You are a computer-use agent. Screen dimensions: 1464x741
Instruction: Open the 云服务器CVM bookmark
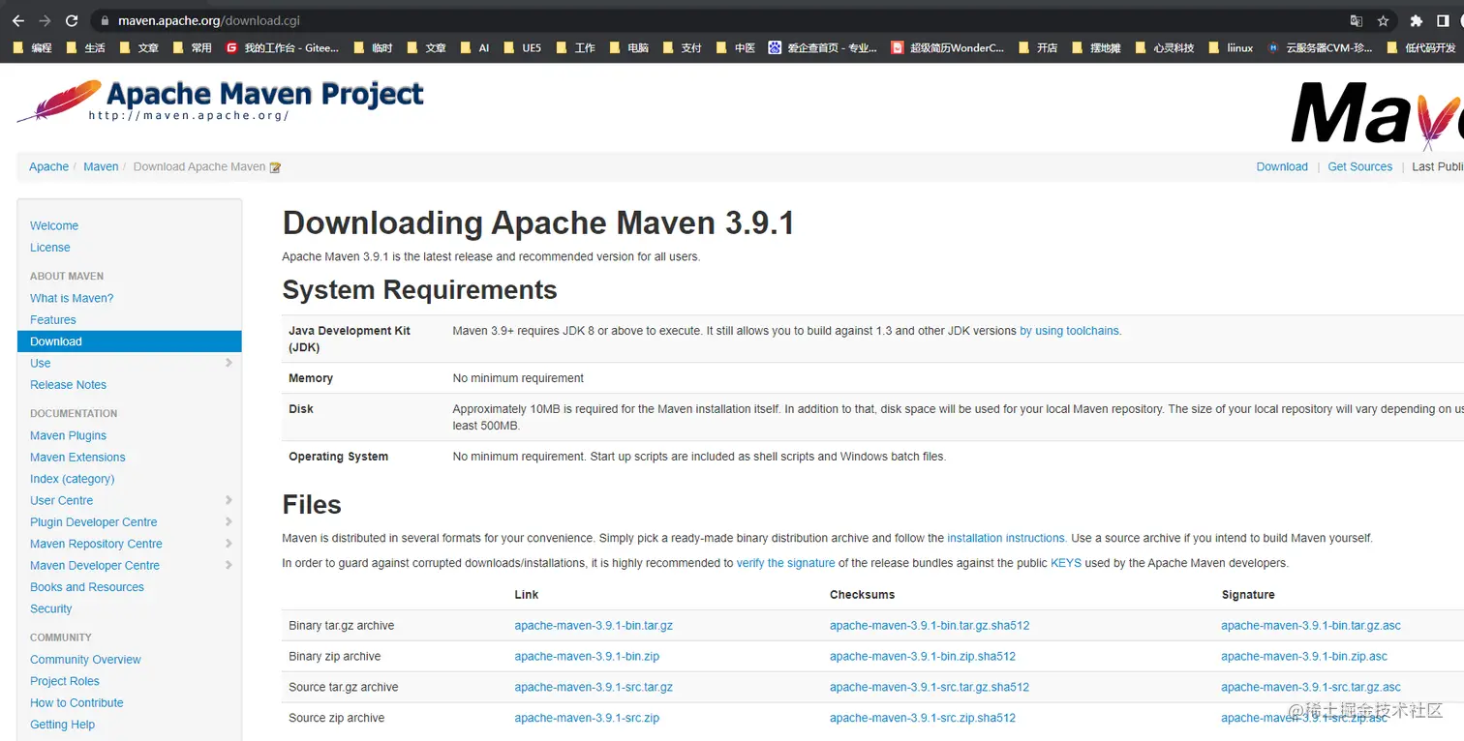pos(1321,47)
